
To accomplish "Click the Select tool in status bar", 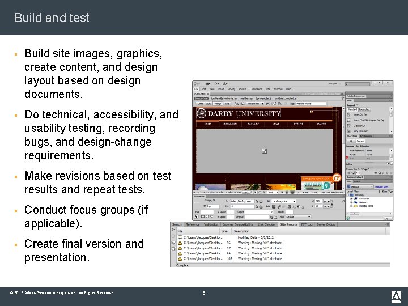I will (x=255, y=192).
